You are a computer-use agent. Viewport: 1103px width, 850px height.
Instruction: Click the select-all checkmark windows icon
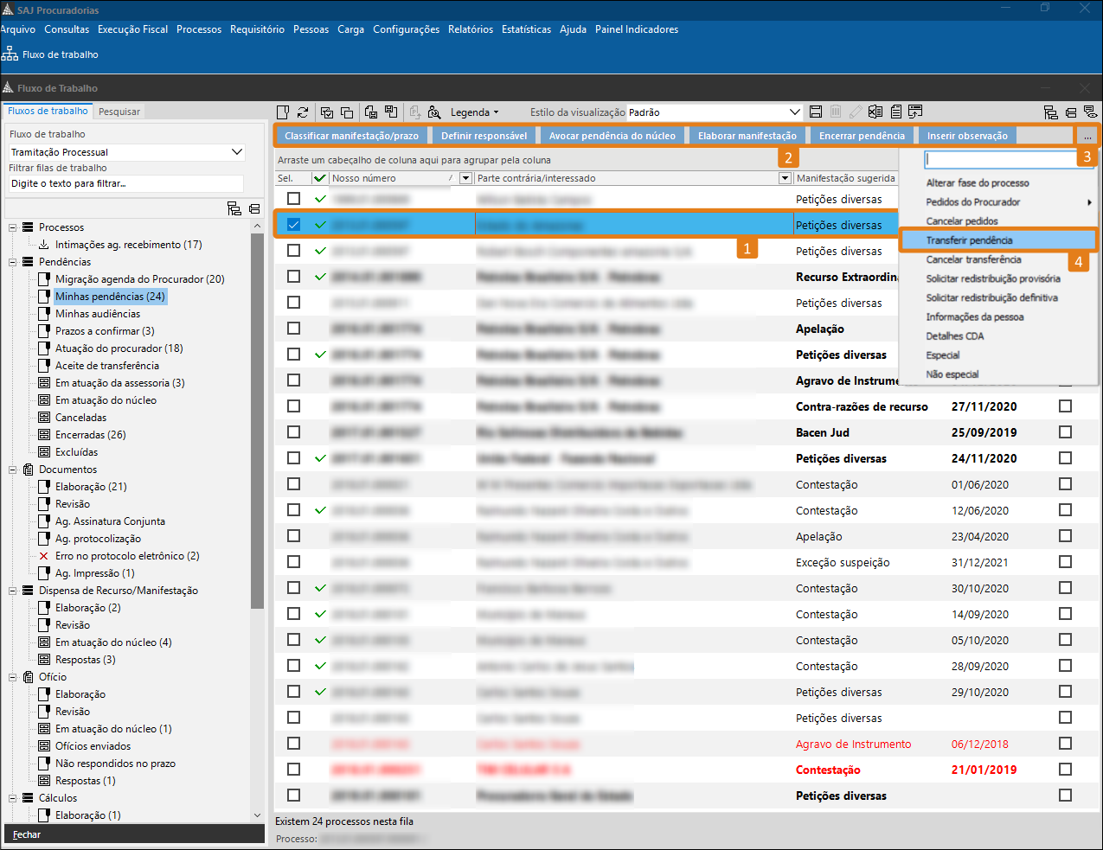[x=327, y=112]
